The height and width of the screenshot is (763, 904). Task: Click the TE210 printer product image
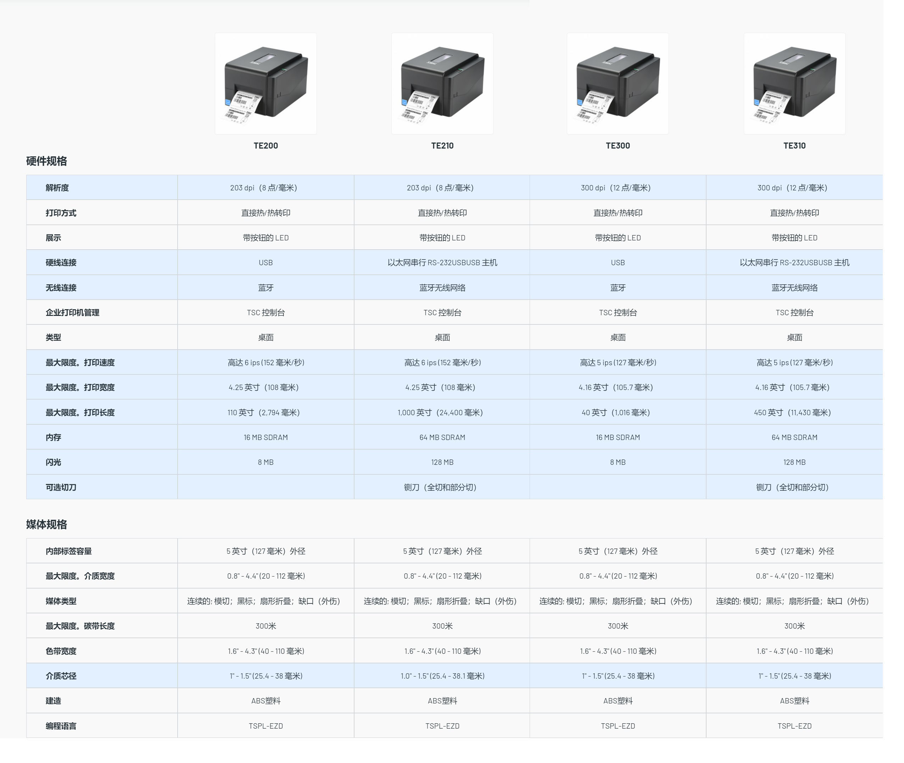coord(442,83)
